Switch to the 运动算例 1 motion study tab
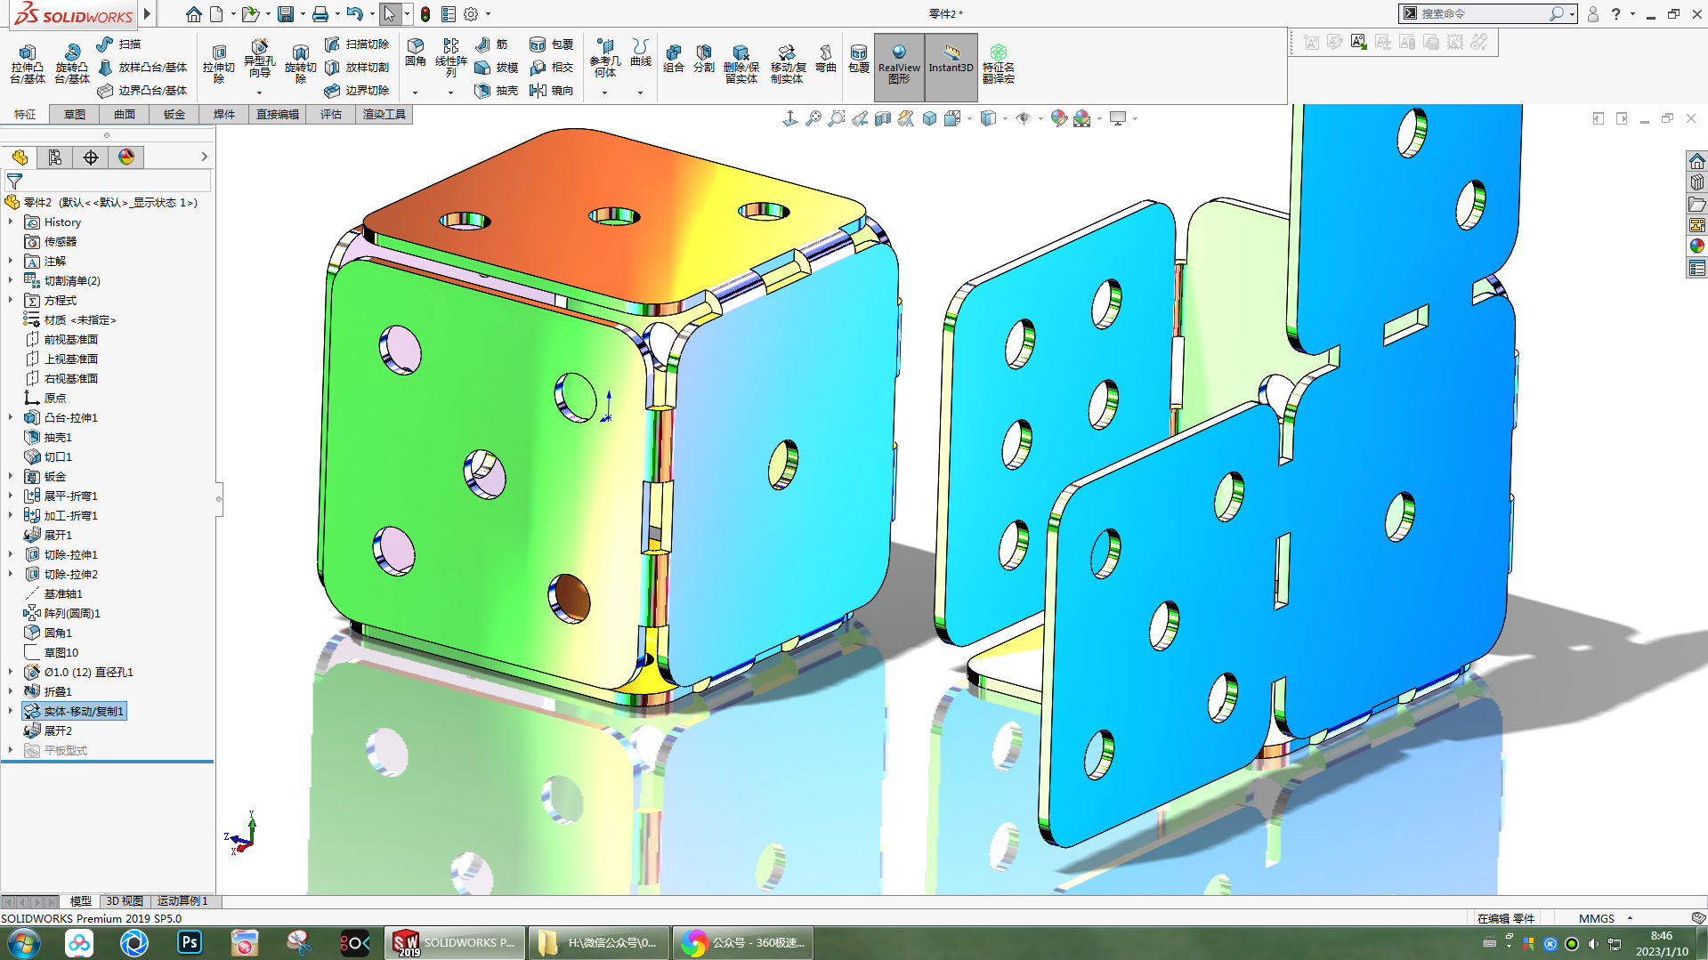The width and height of the screenshot is (1708, 960). [x=182, y=901]
